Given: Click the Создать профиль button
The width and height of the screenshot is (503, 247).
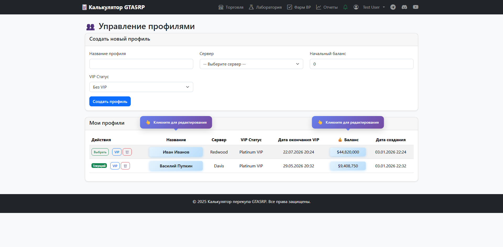Looking at the screenshot, I should pos(110,101).
